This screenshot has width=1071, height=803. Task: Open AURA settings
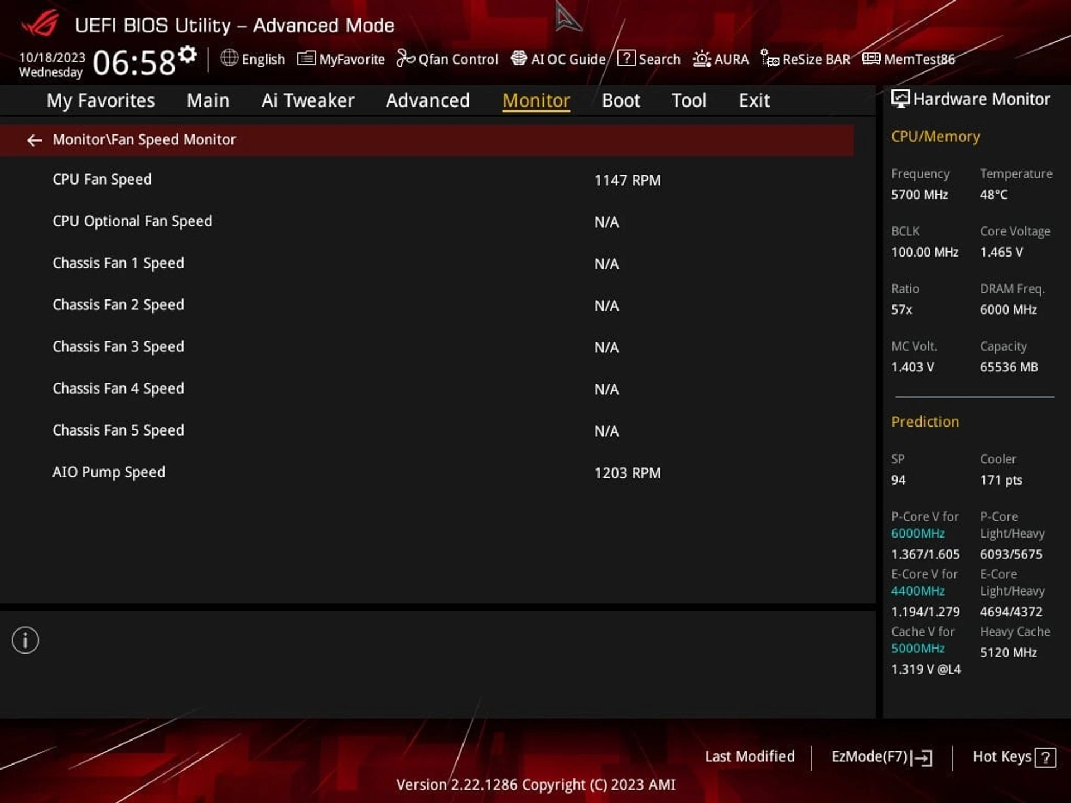tap(731, 59)
